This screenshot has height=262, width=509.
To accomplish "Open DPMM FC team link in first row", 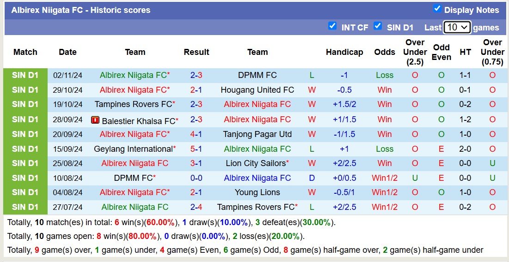I will pos(258,75).
